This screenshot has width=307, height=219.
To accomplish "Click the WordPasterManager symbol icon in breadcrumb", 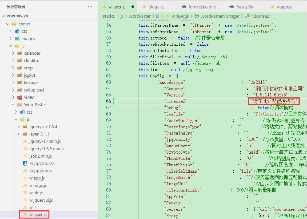I will [197, 16].
